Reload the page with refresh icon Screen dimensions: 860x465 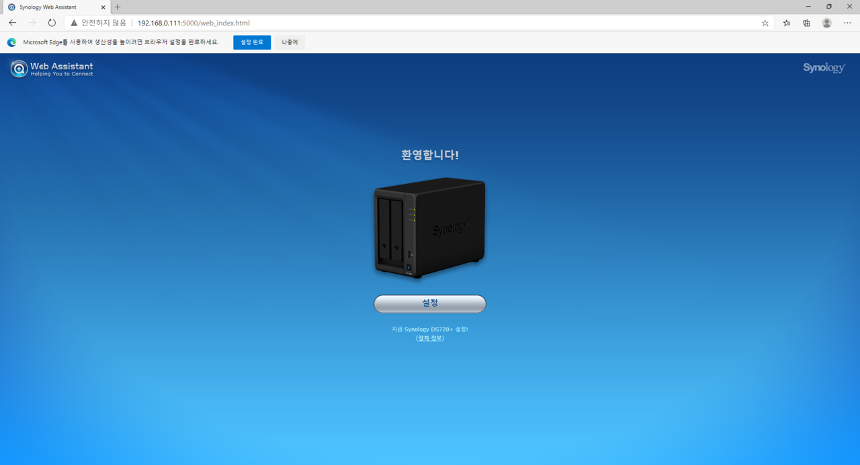coord(52,23)
